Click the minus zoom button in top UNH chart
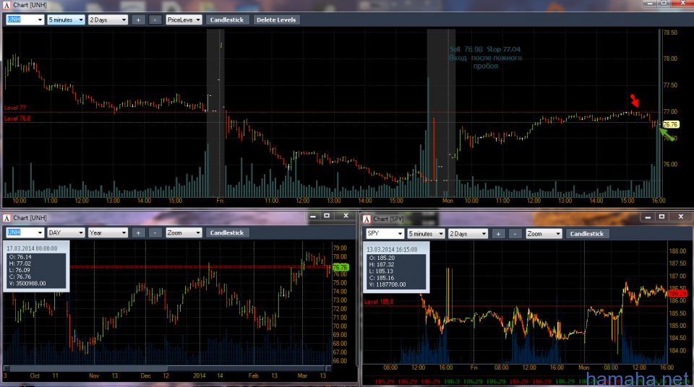The height and width of the screenshot is (387, 694). 155,20
